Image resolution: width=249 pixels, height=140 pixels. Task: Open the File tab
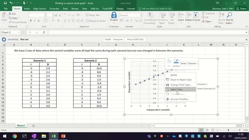6,9
